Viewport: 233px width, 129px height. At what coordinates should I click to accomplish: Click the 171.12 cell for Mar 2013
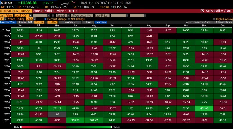click(57, 108)
